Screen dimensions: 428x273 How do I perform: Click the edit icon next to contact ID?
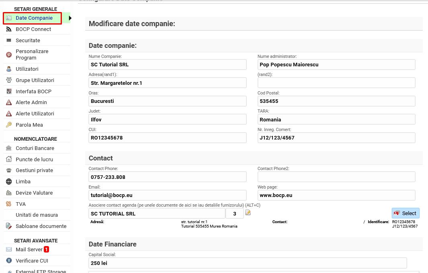pos(248,213)
